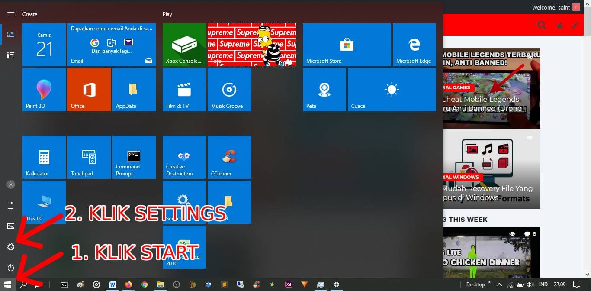The height and width of the screenshot is (291, 591).
Task: Launch Adobe XD from the taskbar
Action: point(288,285)
